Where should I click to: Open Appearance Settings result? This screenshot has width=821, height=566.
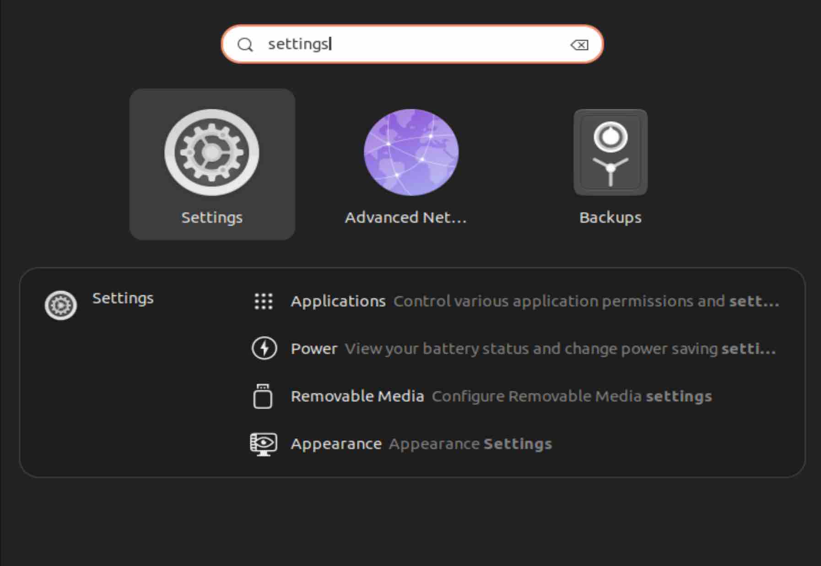coord(421,443)
